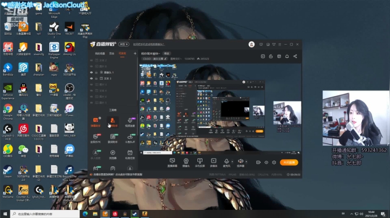390x218 pixels.
Task: Open the multi-user link tool with download icon
Action: pyautogui.click(x=95, y=154)
